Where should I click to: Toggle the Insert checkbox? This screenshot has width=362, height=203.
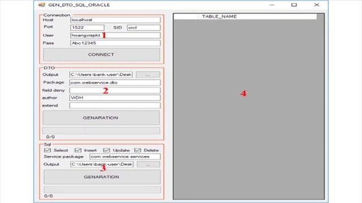[78, 150]
